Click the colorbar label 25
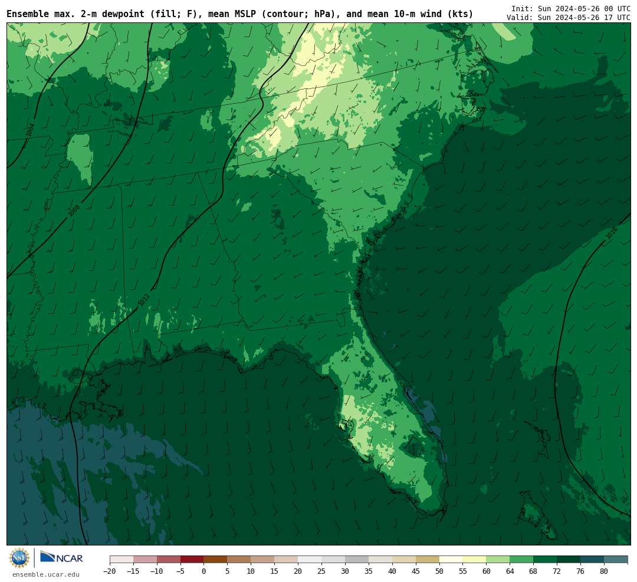The height and width of the screenshot is (582, 637). [321, 571]
